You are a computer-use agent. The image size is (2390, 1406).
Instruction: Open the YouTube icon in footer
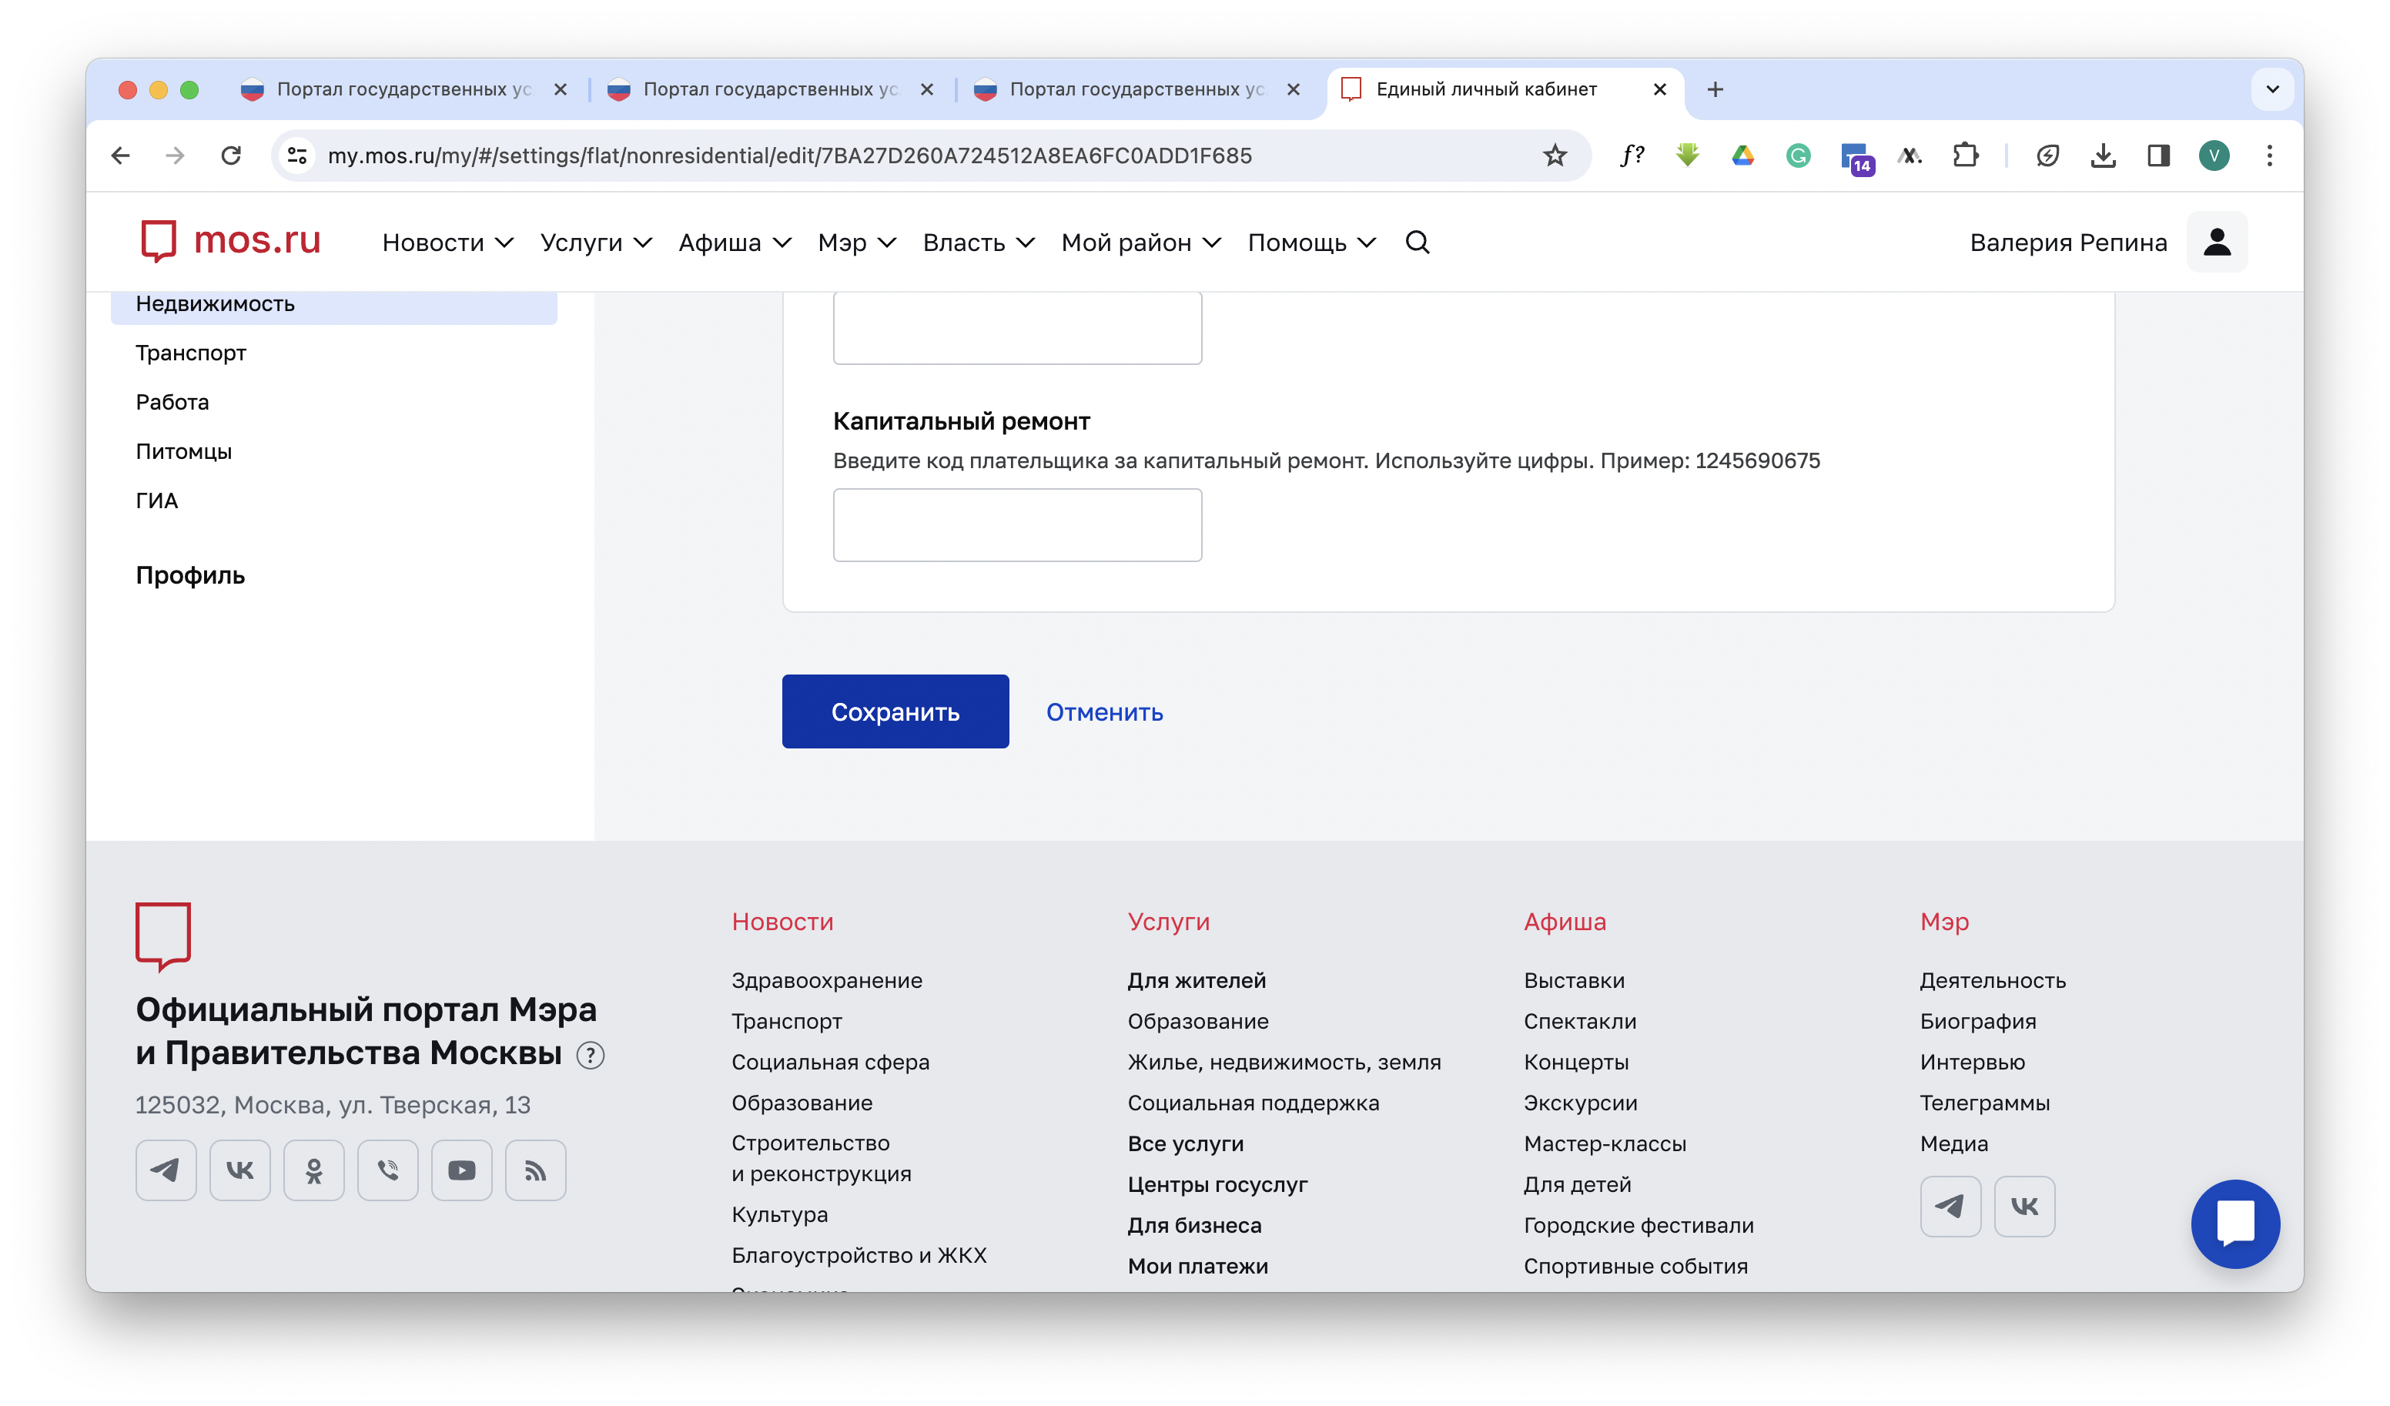pos(462,1170)
